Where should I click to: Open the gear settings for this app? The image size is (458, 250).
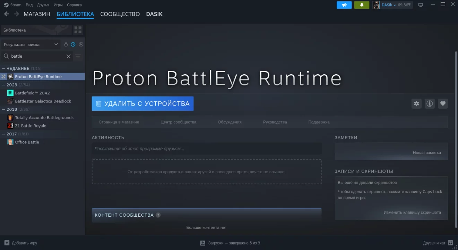(416, 103)
